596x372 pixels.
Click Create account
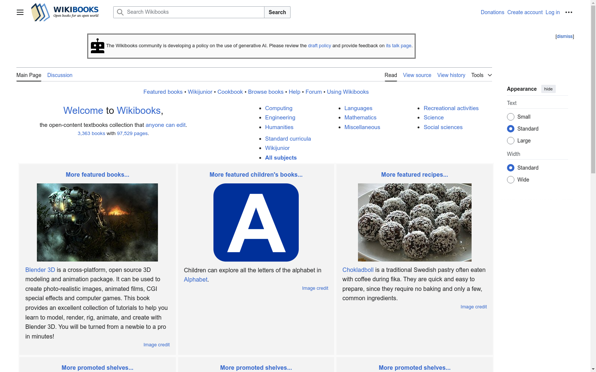525,12
